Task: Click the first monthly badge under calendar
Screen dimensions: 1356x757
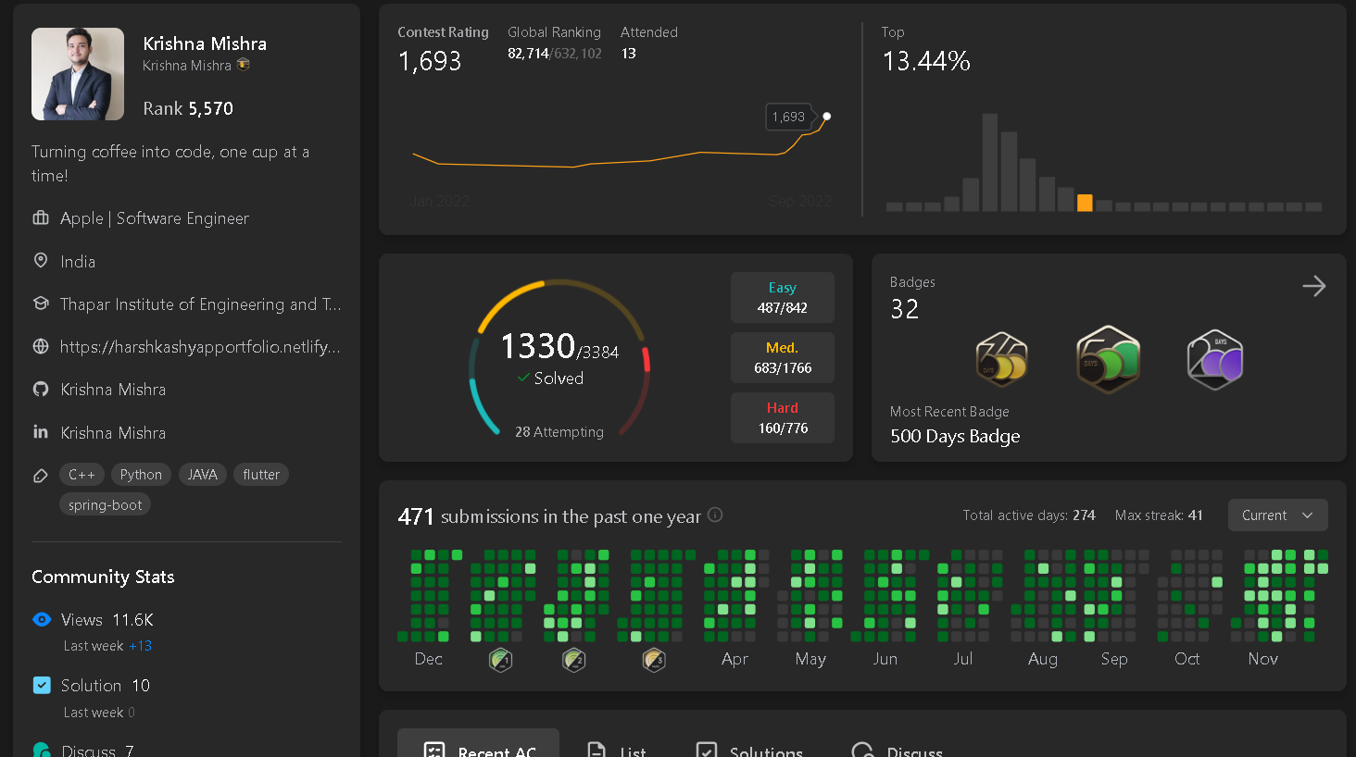Action: click(501, 660)
